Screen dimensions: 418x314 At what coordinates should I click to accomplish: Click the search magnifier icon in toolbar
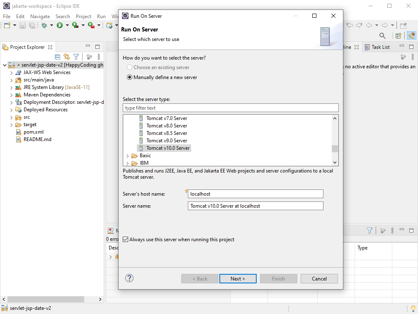point(382,36)
